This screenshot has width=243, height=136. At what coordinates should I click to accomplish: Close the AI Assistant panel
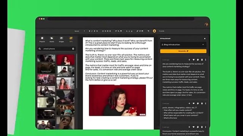[205, 39]
